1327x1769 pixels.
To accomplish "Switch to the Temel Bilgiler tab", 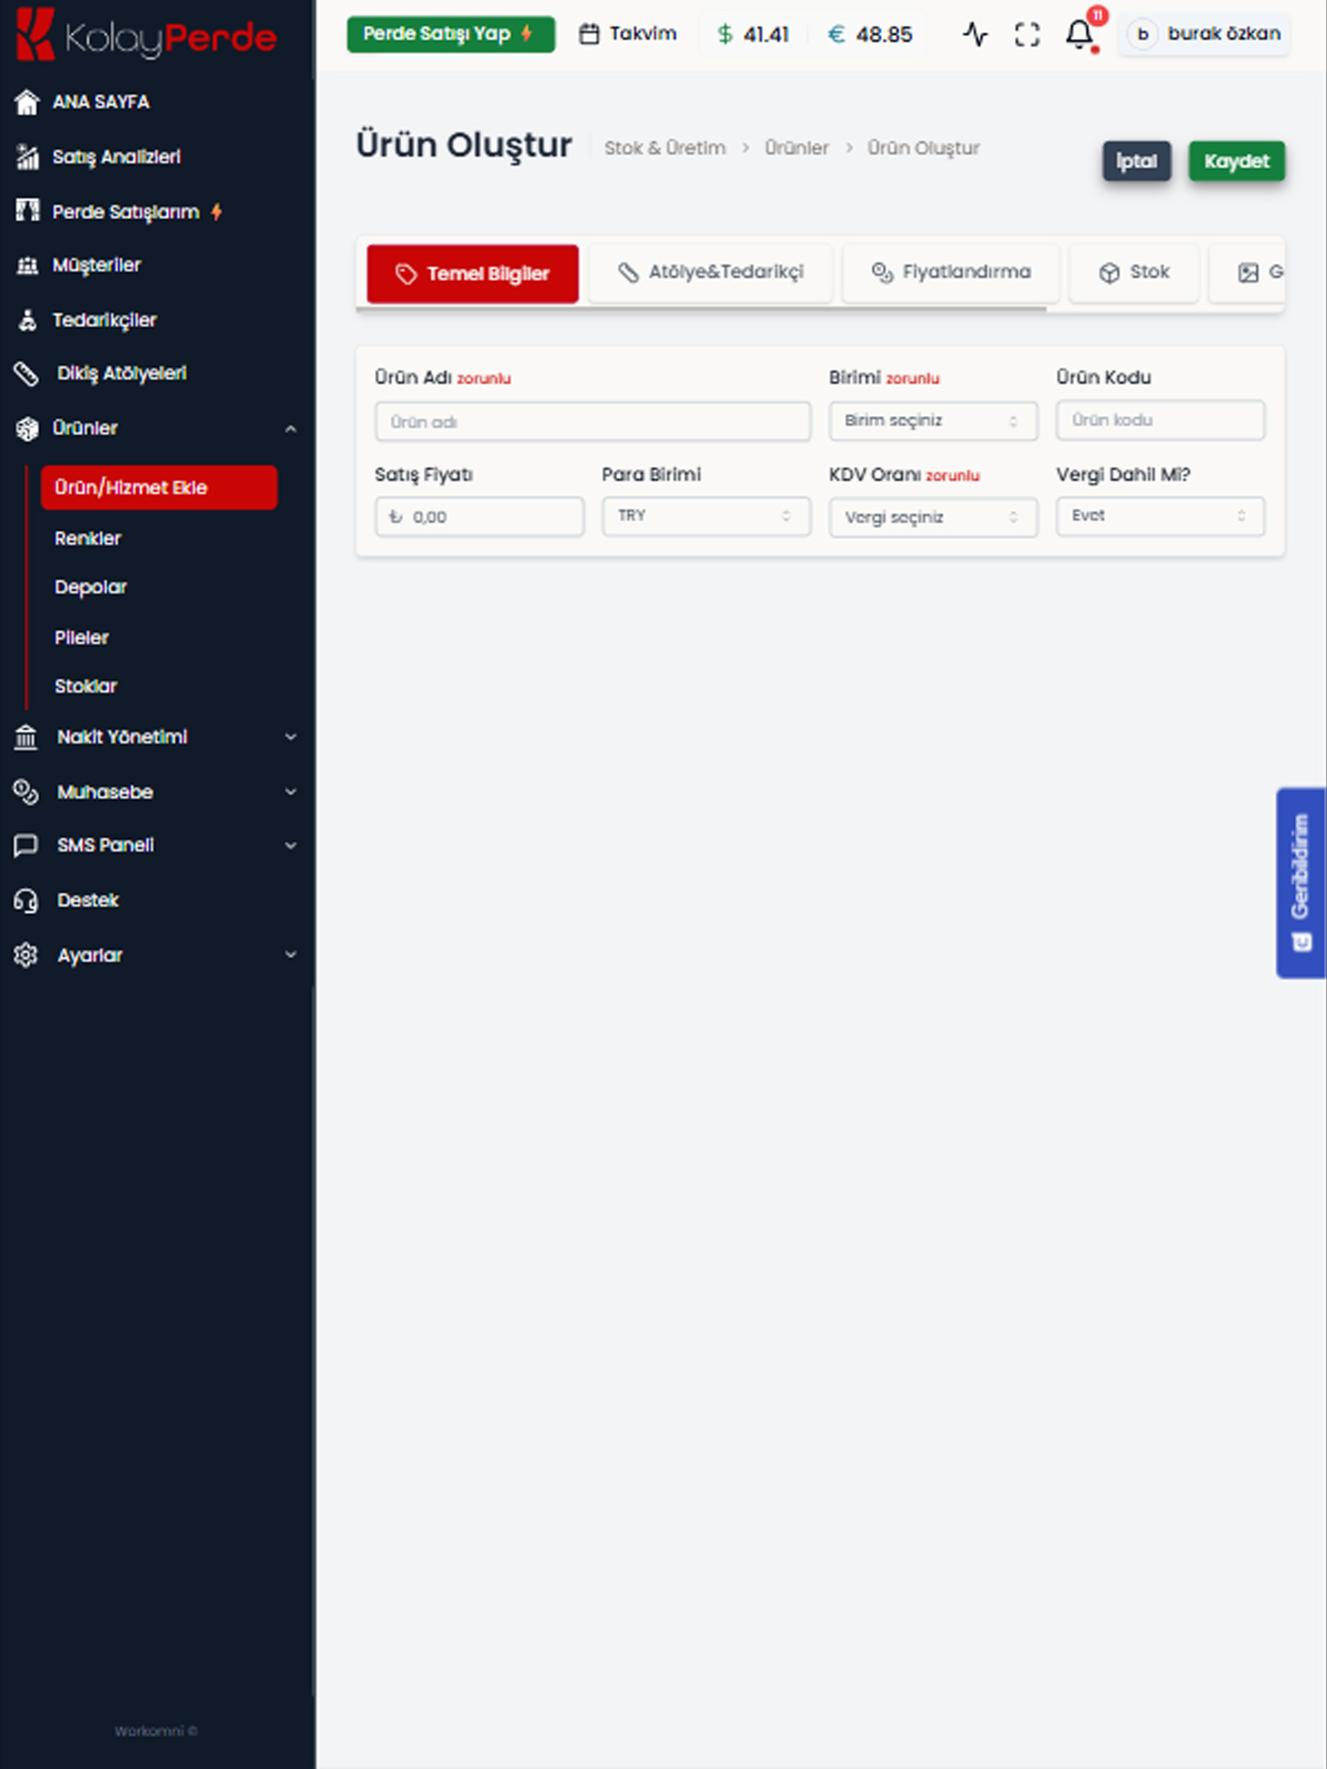I will point(472,274).
